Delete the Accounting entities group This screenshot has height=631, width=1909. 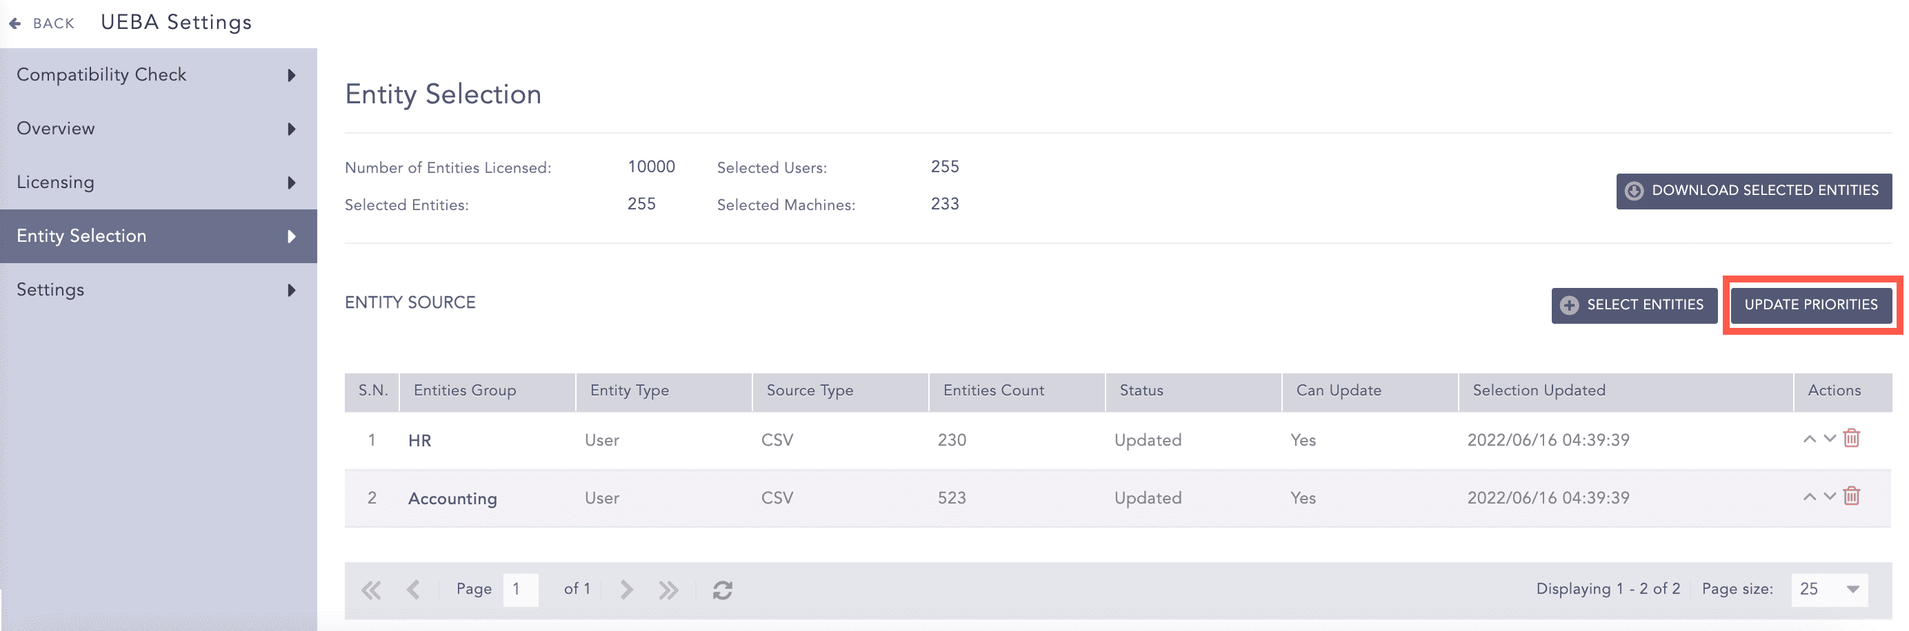[1851, 496]
